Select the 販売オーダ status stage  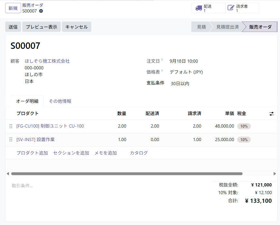click(260, 27)
